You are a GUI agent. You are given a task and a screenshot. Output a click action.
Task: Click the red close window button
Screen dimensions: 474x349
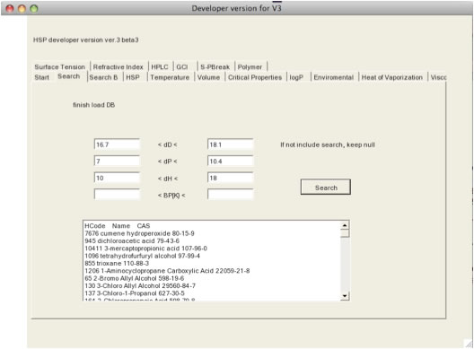click(x=10, y=8)
